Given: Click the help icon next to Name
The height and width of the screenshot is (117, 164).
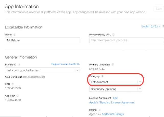Looking at the screenshot, I should tap(15, 35).
